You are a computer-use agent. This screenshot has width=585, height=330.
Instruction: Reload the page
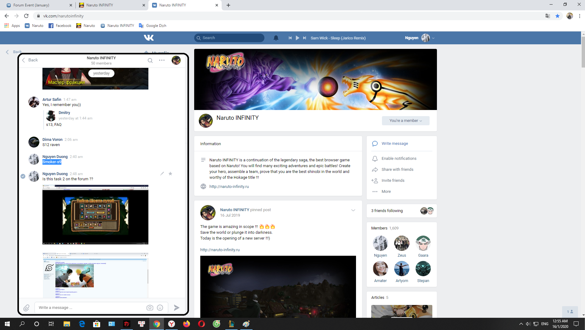pos(26,16)
